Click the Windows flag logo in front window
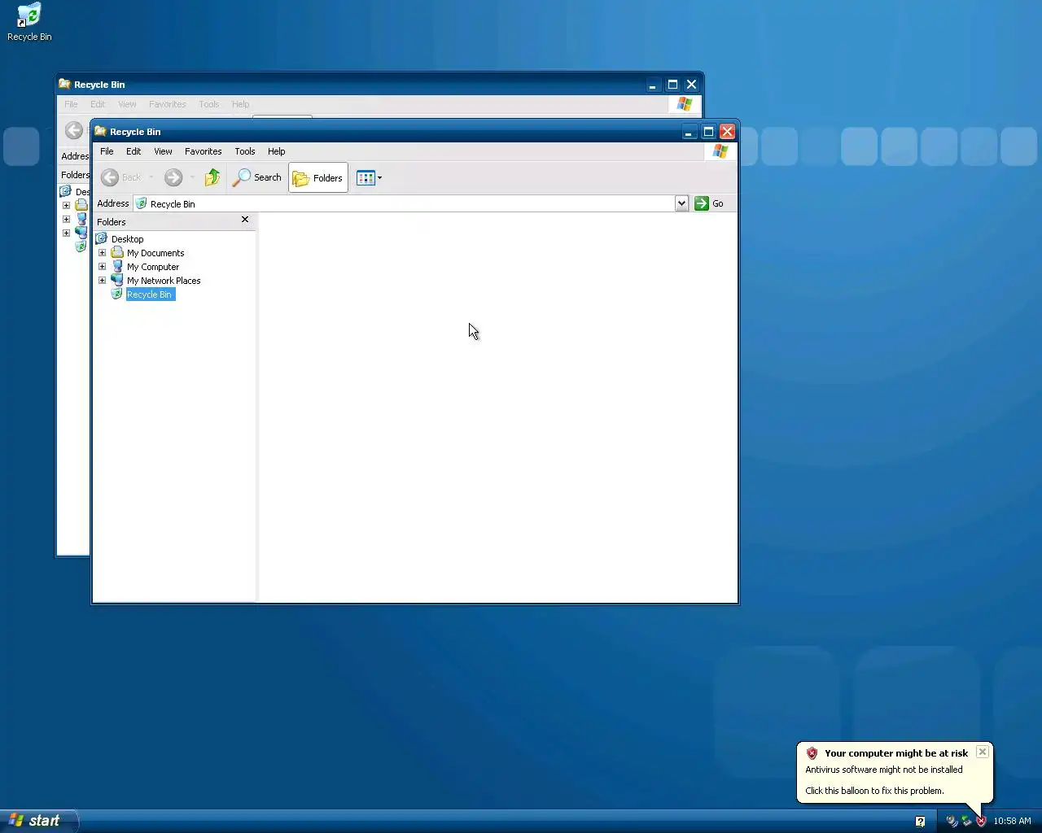The width and height of the screenshot is (1042, 833). pyautogui.click(x=720, y=151)
